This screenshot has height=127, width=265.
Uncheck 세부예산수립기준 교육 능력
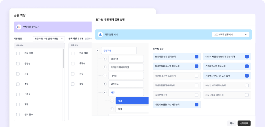247,76
